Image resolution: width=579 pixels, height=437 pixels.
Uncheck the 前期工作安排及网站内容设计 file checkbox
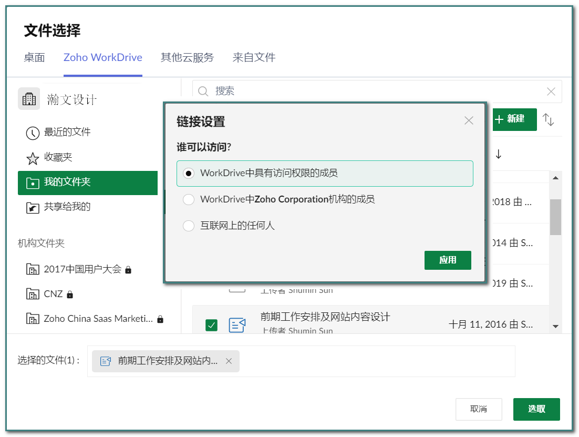pos(211,326)
